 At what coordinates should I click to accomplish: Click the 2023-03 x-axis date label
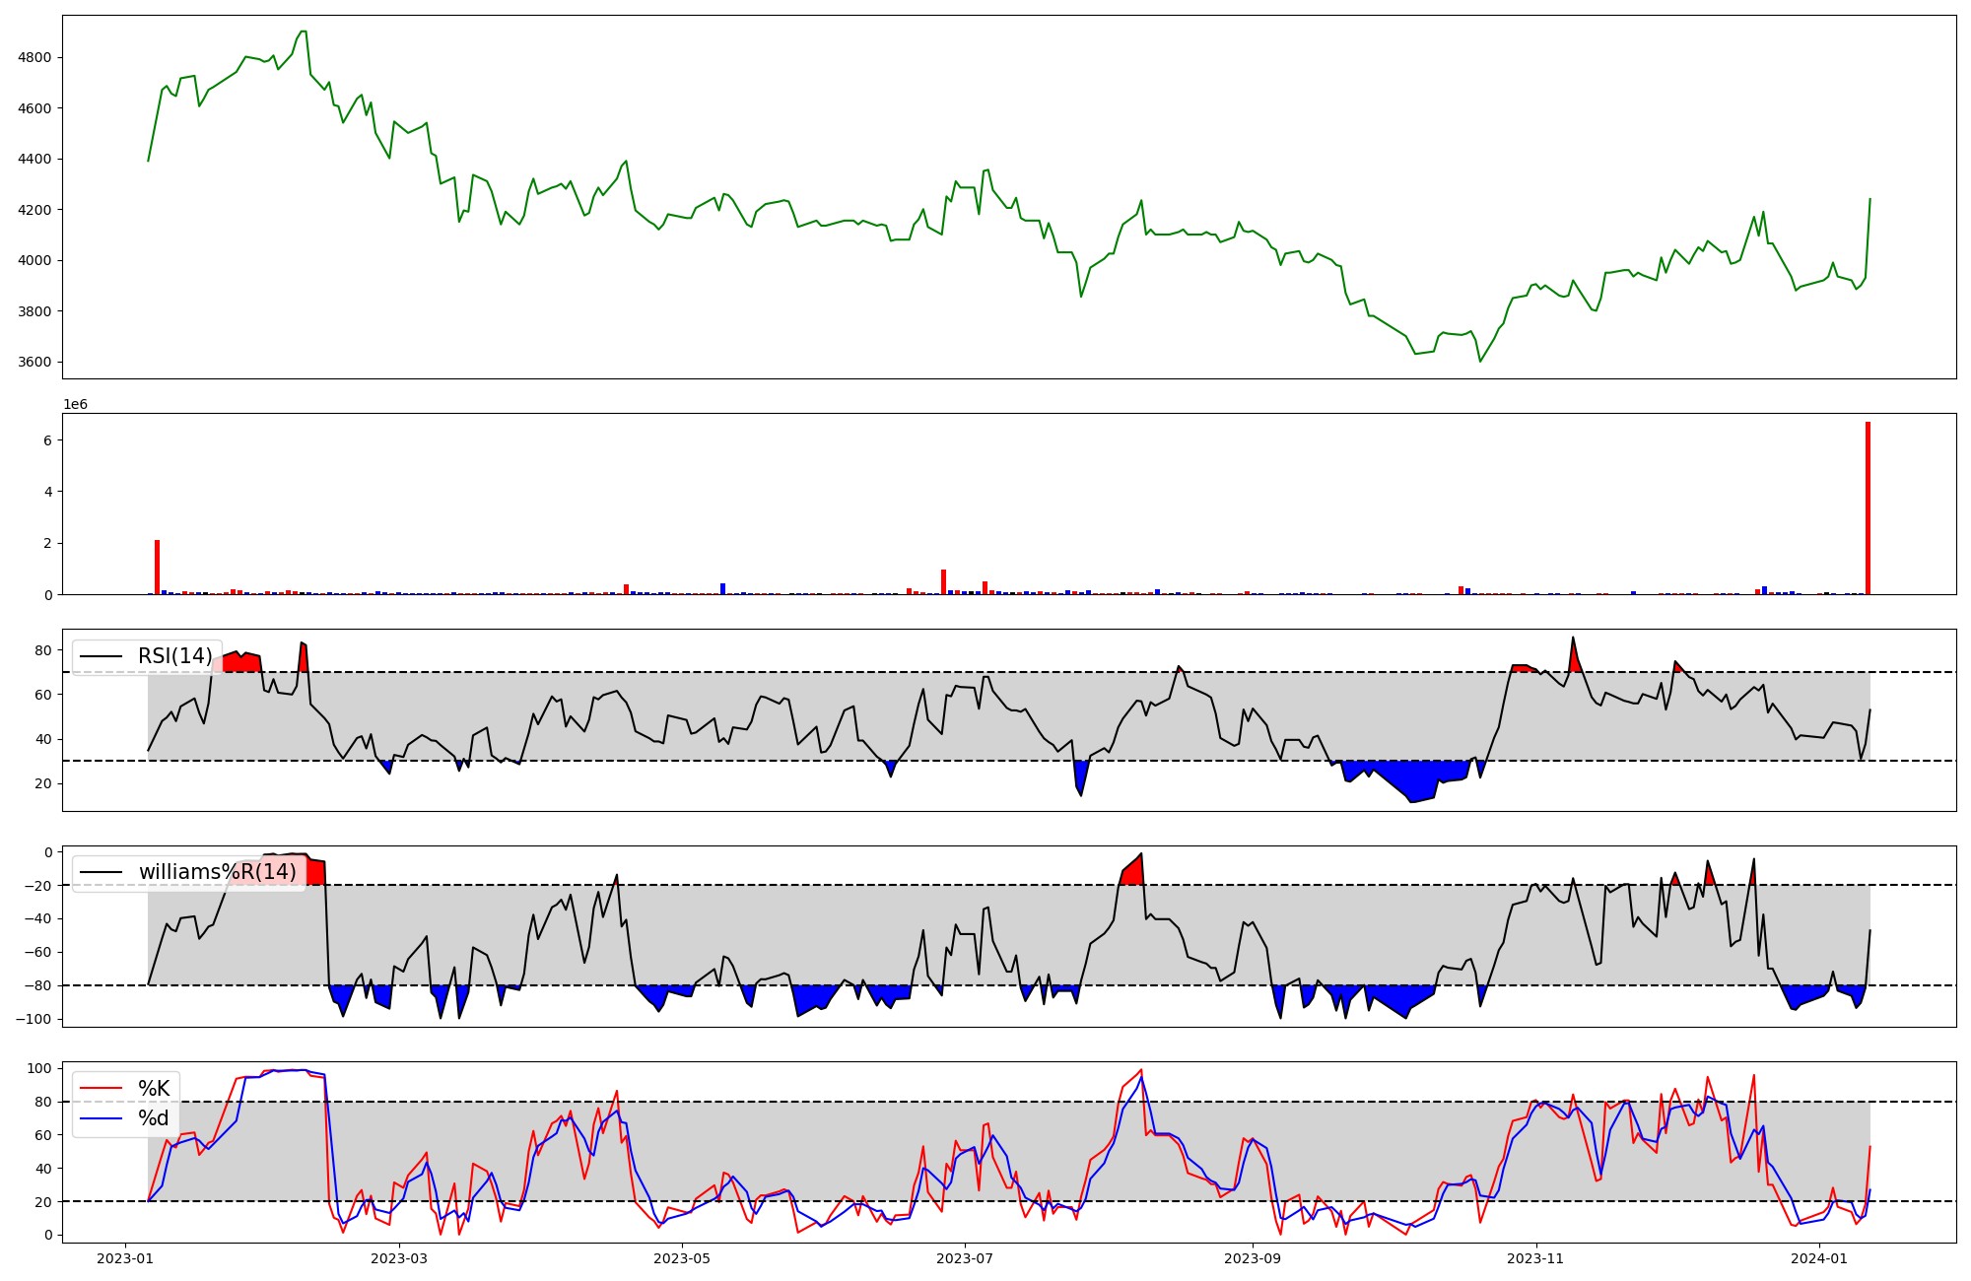pos(401,1258)
